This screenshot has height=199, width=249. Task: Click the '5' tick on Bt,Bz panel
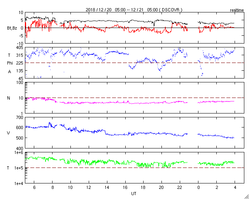point(22,20)
